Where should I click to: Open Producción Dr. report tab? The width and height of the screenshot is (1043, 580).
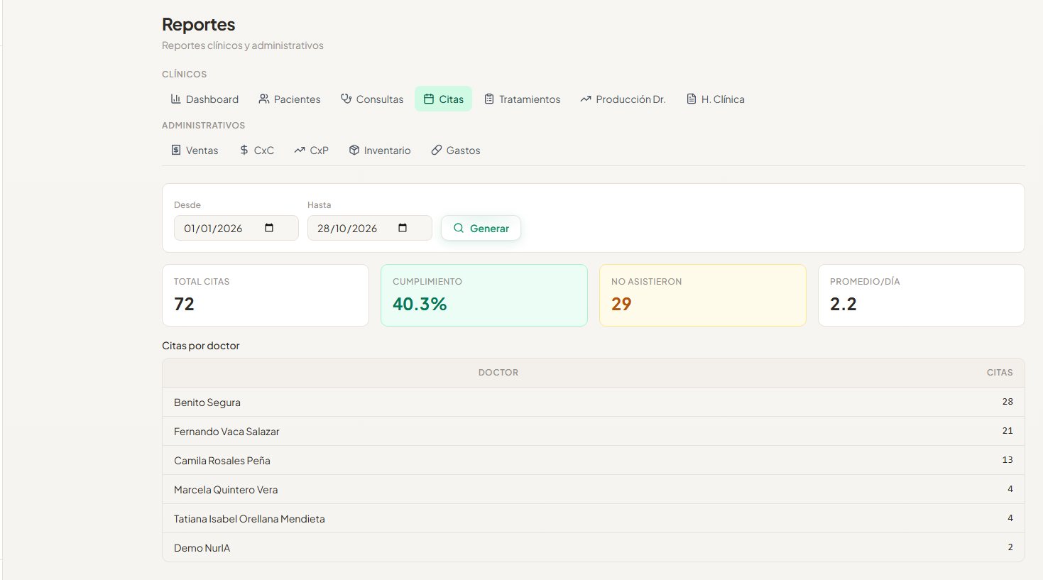coord(623,99)
